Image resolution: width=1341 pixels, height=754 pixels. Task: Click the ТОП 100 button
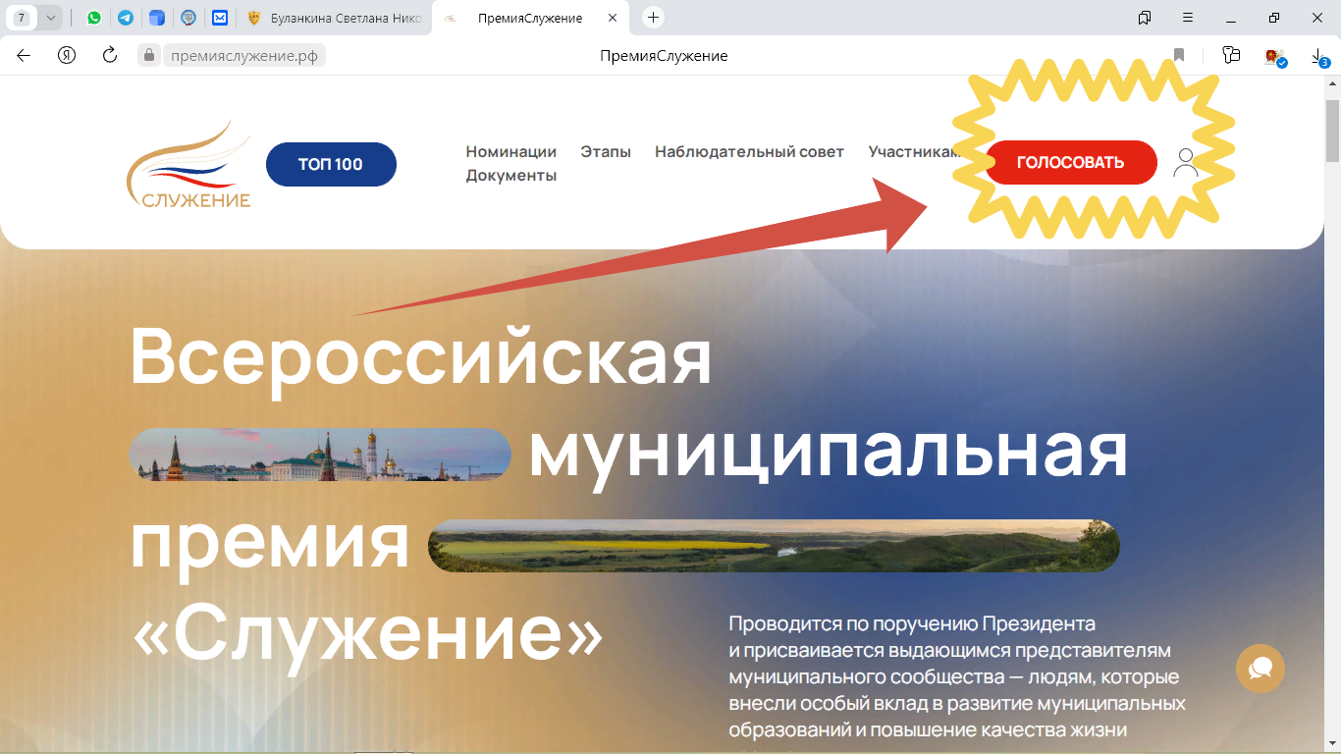coord(331,164)
